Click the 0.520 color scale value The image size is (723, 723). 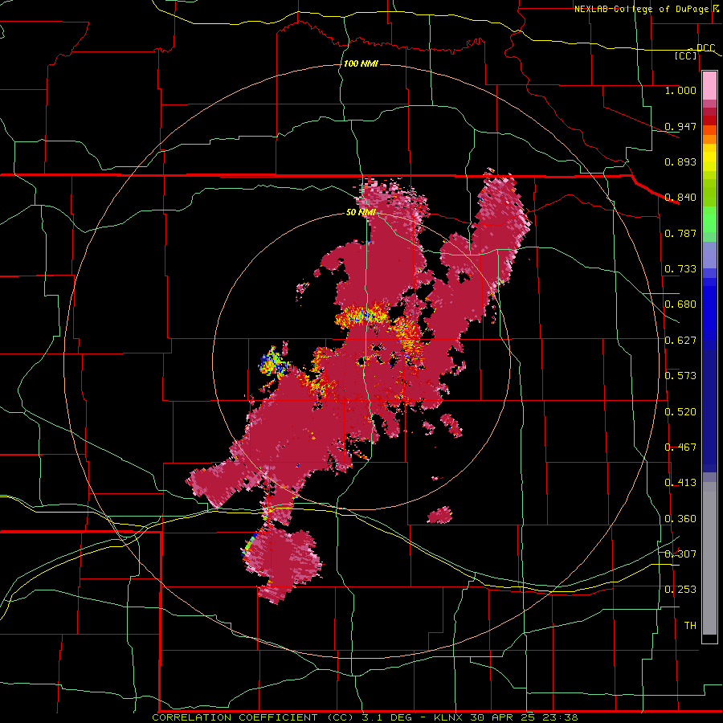pos(680,411)
